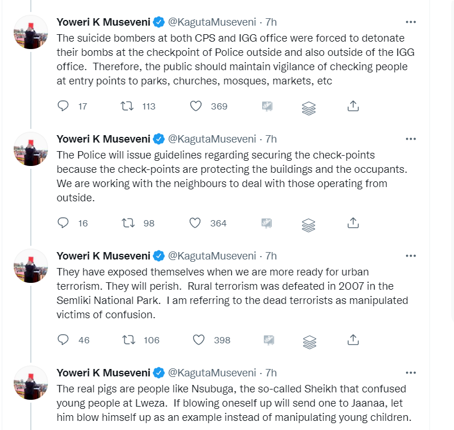Open layers icon on Police guidelines tweet

(x=308, y=224)
